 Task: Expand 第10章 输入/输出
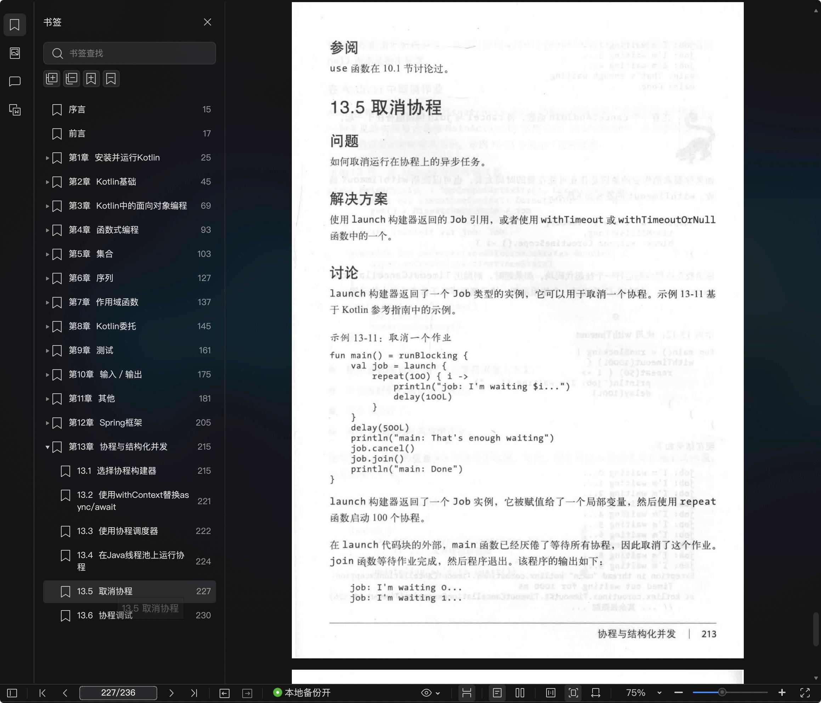(x=47, y=375)
